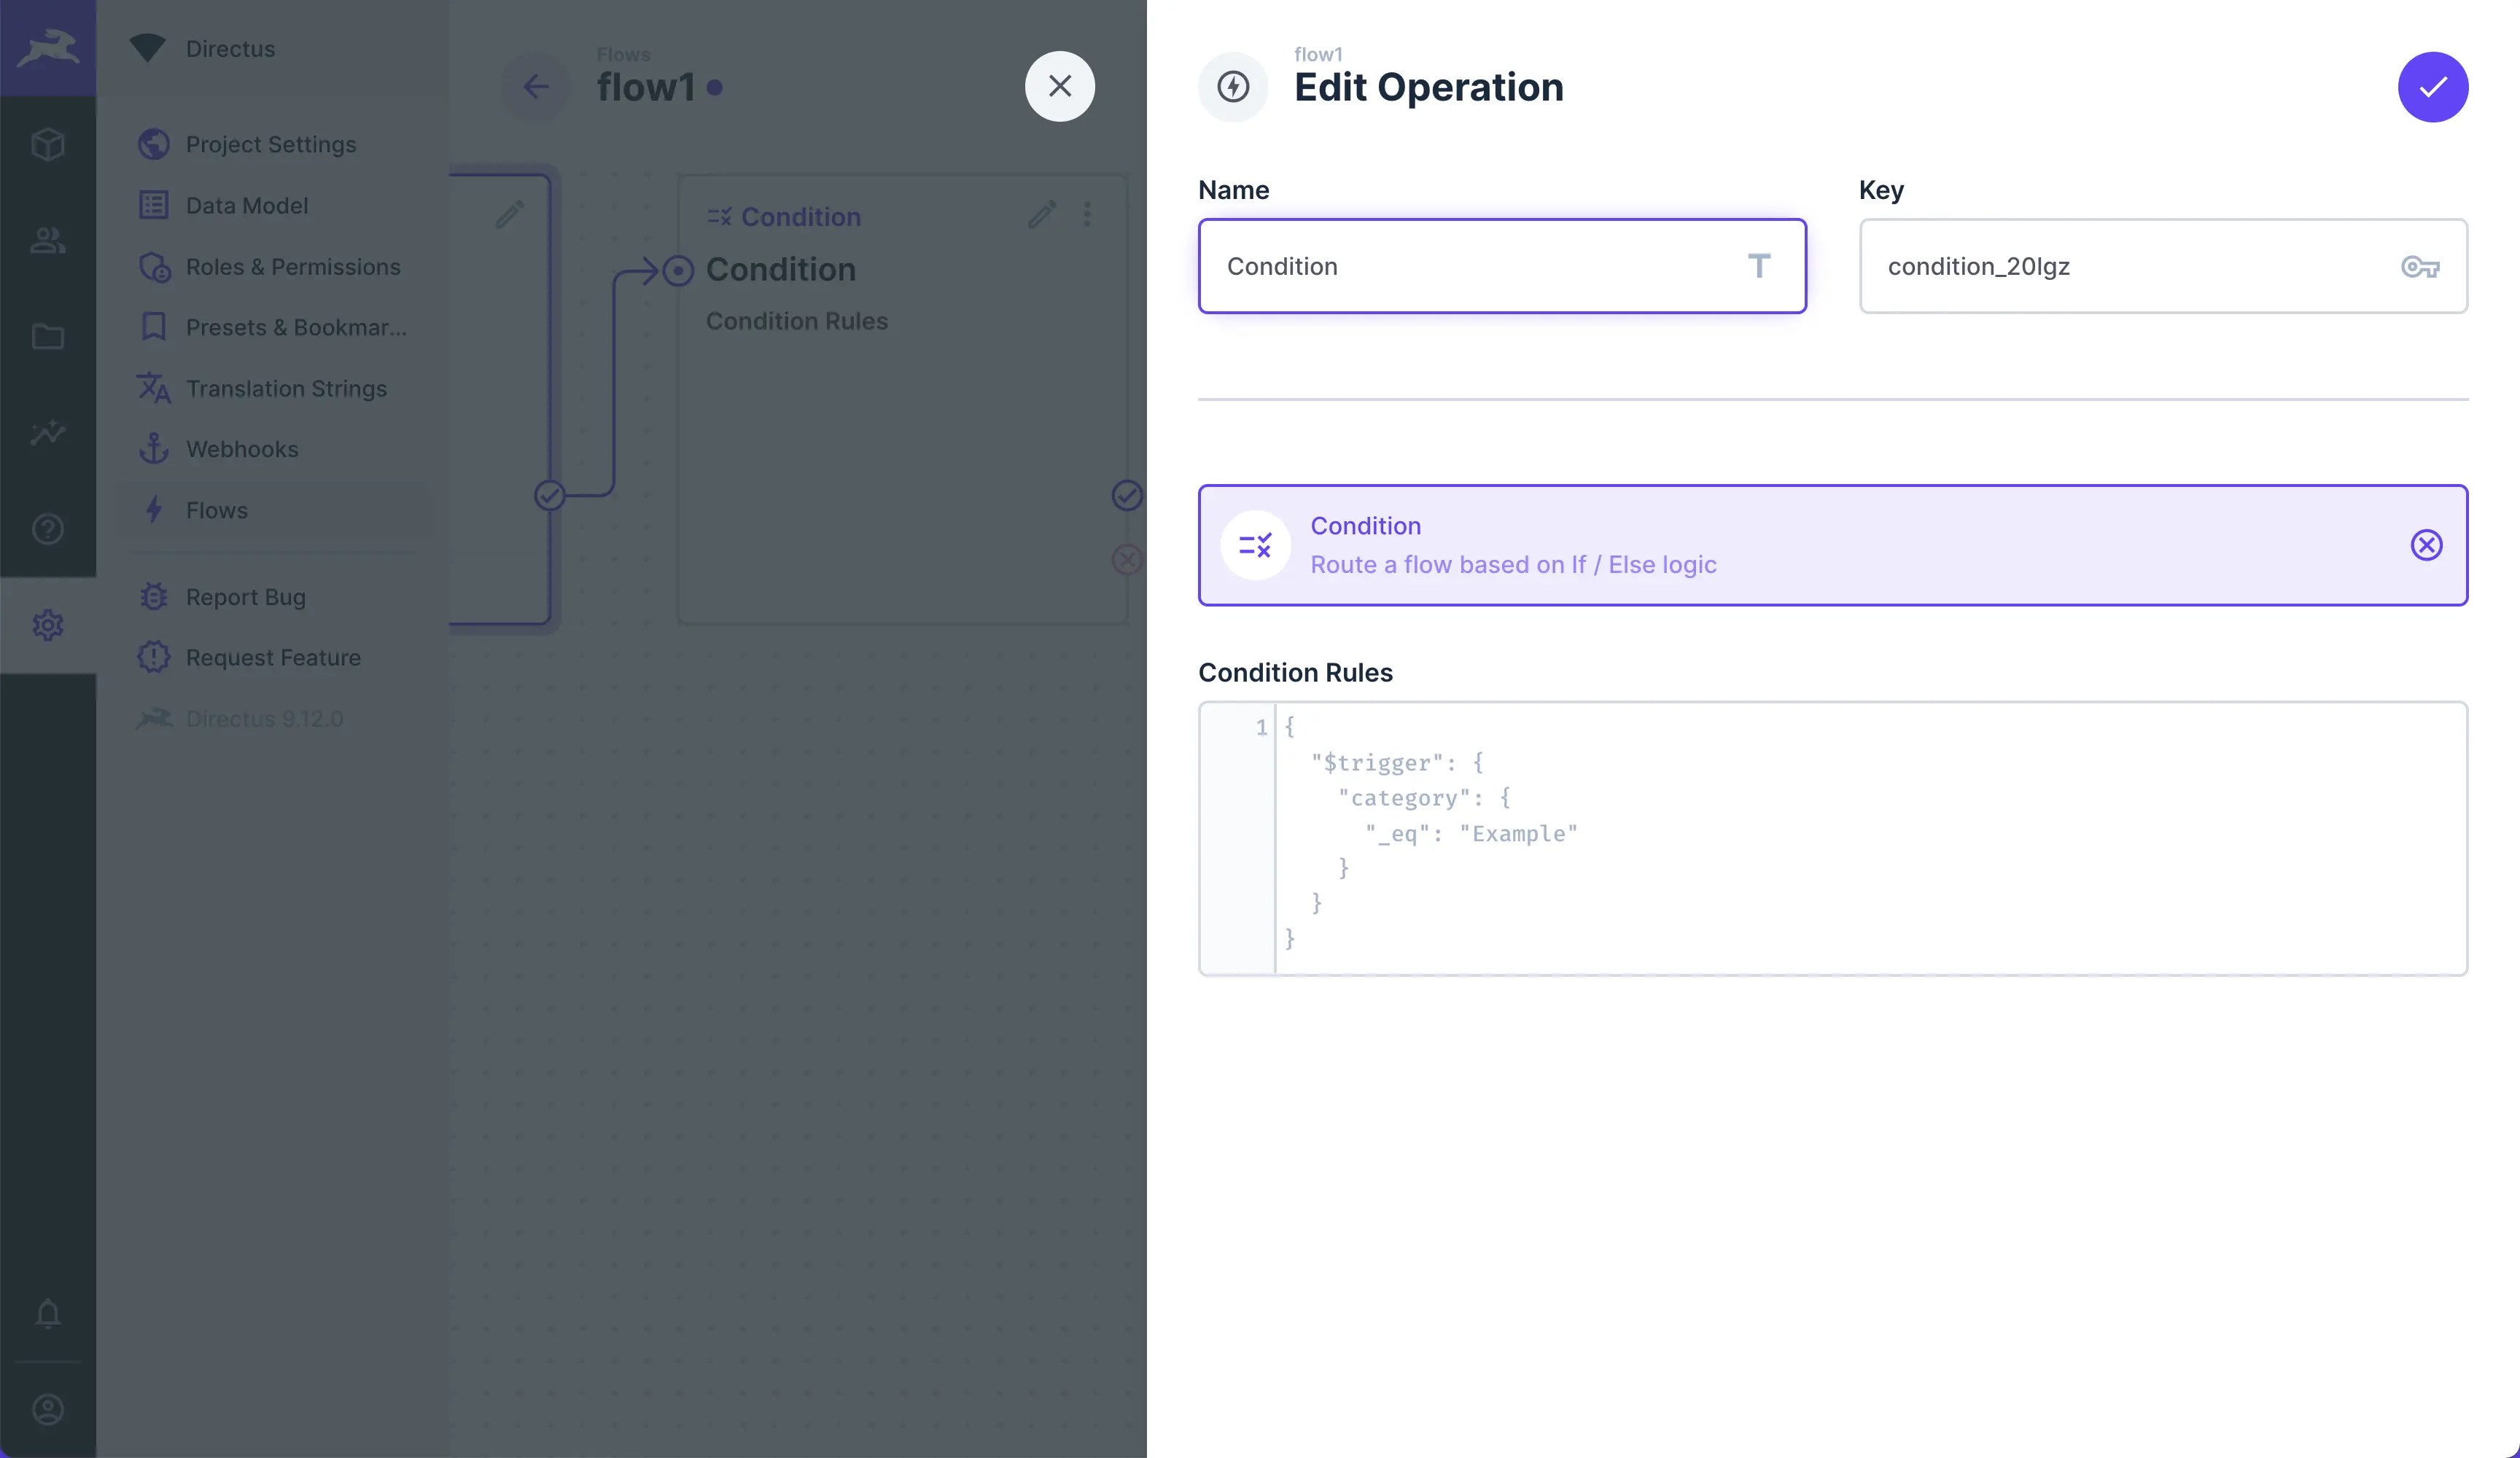Viewport: 2520px width, 1458px height.
Task: Select the Condition operation type card
Action: point(1800,545)
